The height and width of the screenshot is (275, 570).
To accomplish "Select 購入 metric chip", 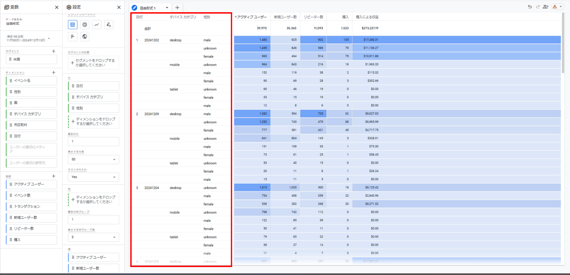I will click(x=31, y=240).
